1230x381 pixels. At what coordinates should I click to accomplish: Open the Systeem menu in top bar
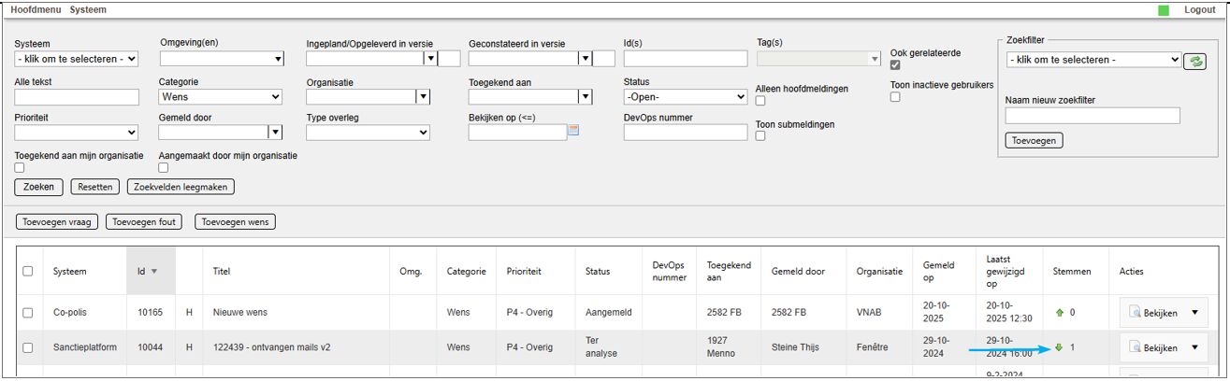[x=88, y=9]
